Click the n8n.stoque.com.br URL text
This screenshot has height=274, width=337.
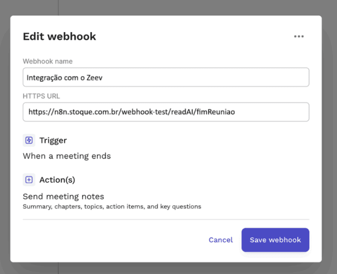click(131, 112)
